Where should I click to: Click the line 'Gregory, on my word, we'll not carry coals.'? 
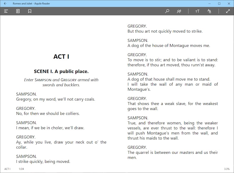coord(56,99)
